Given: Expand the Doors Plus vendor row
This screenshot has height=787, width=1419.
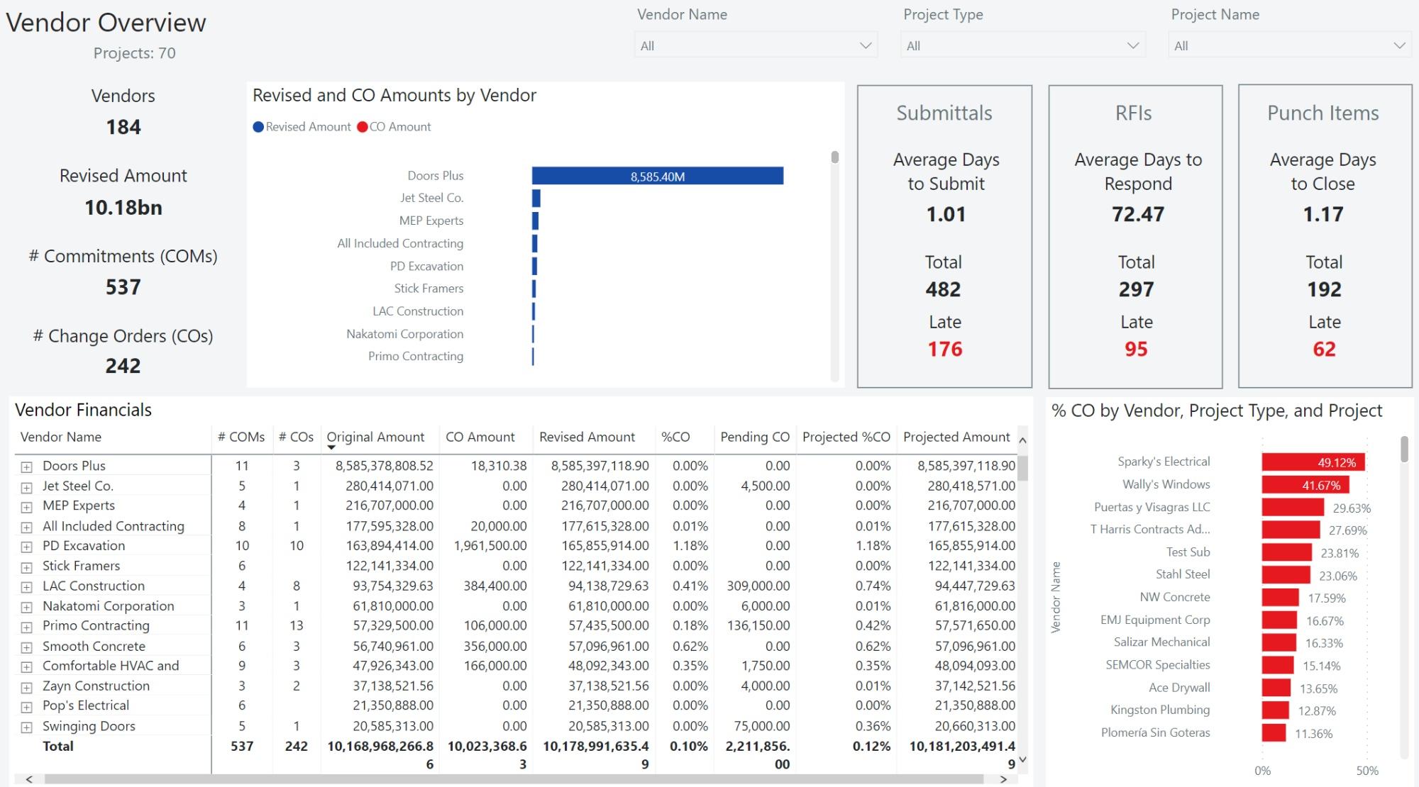Looking at the screenshot, I should point(27,467).
